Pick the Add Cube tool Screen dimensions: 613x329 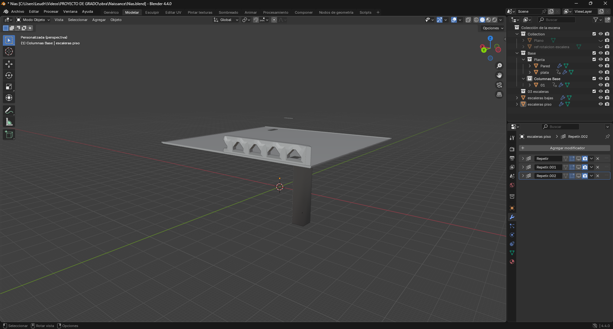[x=9, y=135]
